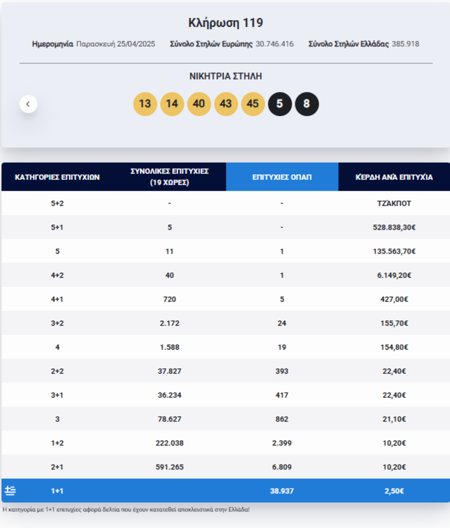450x528 pixels.
Task: Click the date Παρασκευή 25/04/2025
Action: (x=115, y=44)
